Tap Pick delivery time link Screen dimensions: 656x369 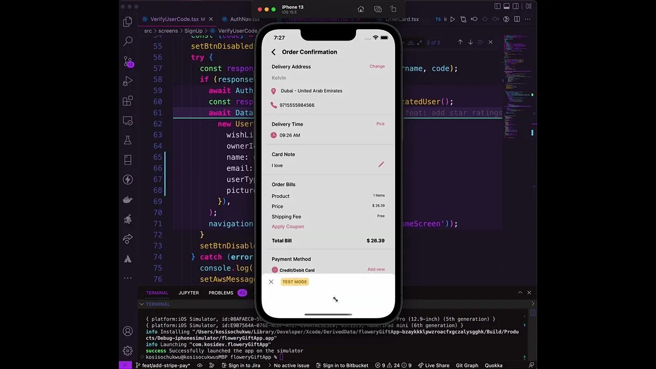pos(380,124)
